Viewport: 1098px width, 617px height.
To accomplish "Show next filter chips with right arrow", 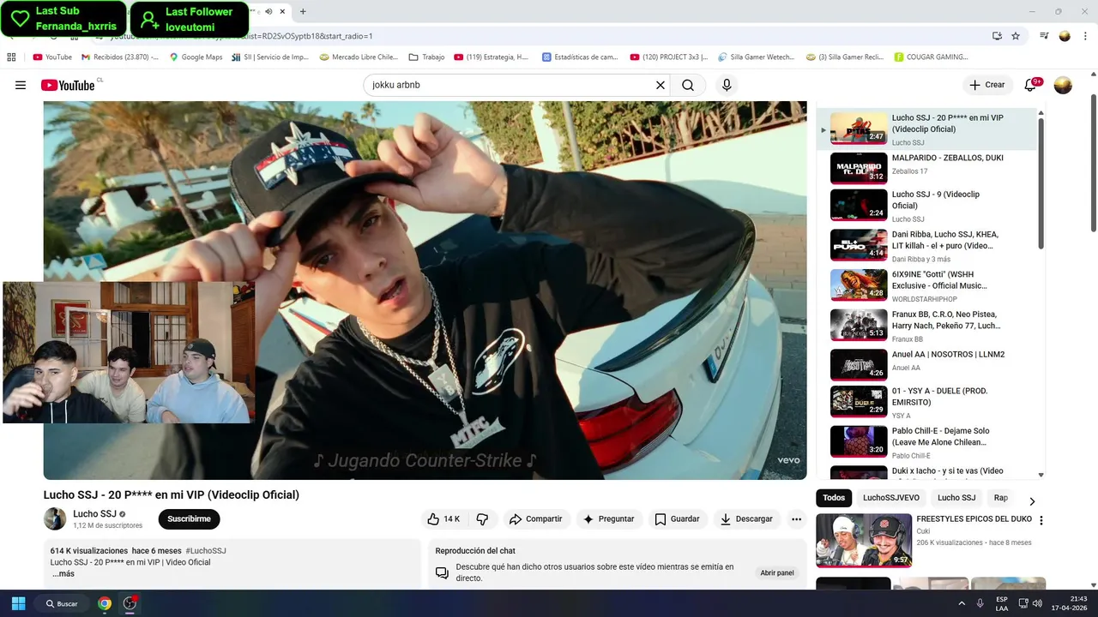I will (x=1032, y=501).
